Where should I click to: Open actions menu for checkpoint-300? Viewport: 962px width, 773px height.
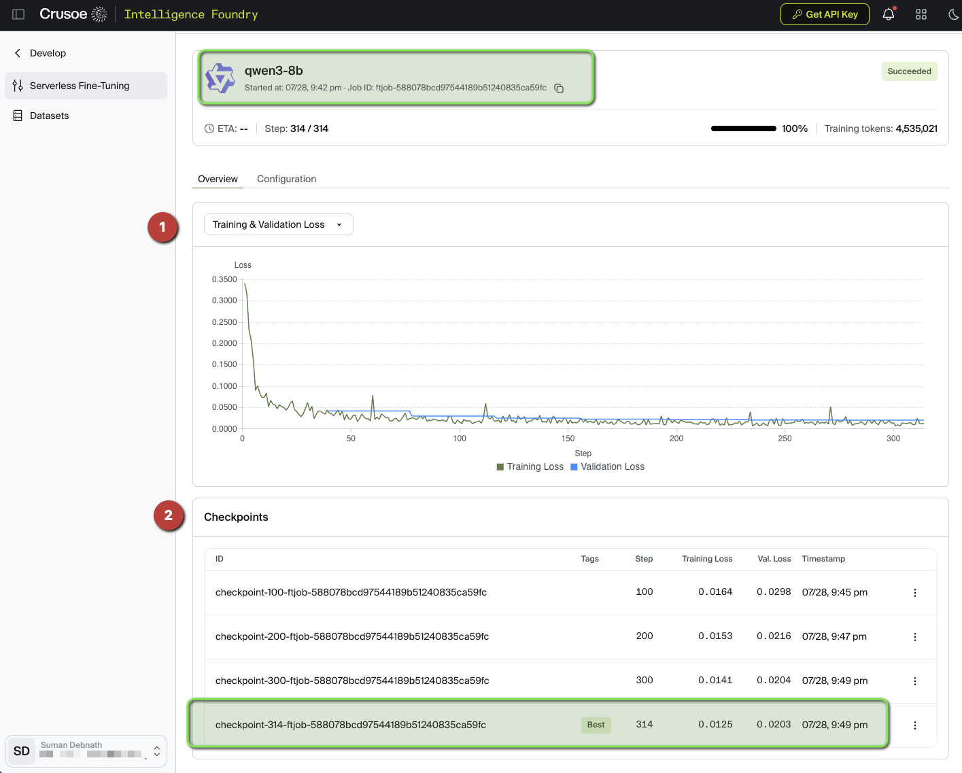tap(915, 681)
